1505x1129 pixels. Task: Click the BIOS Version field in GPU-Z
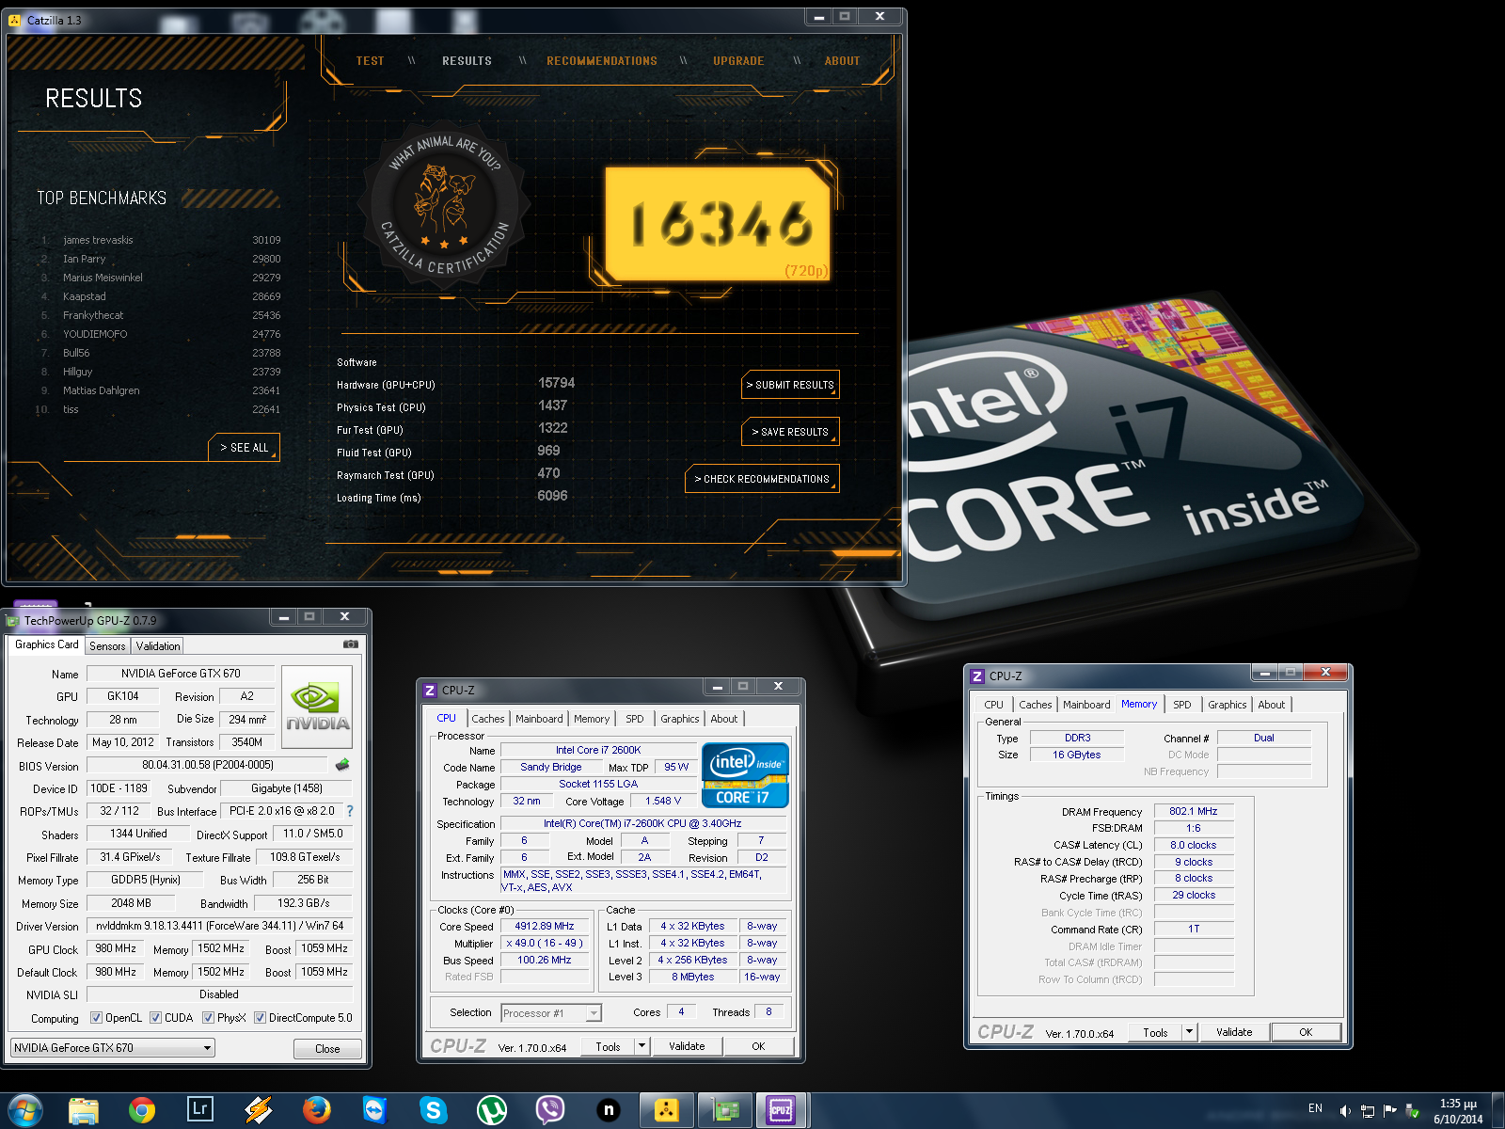208,766
